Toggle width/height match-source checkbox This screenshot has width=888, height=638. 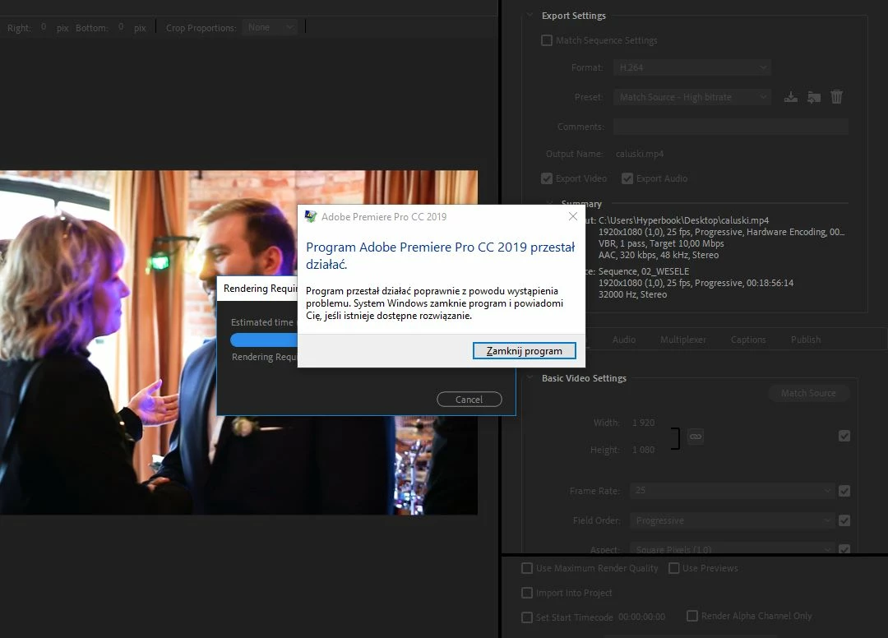[x=844, y=436]
